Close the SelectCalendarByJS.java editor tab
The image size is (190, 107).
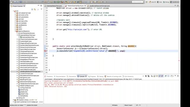click(x=85, y=6)
